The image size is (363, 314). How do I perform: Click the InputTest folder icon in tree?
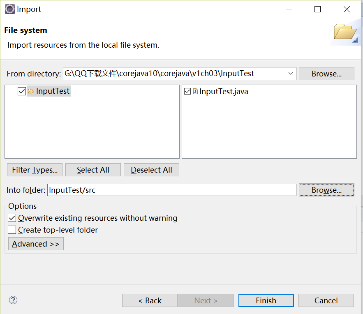(31, 91)
